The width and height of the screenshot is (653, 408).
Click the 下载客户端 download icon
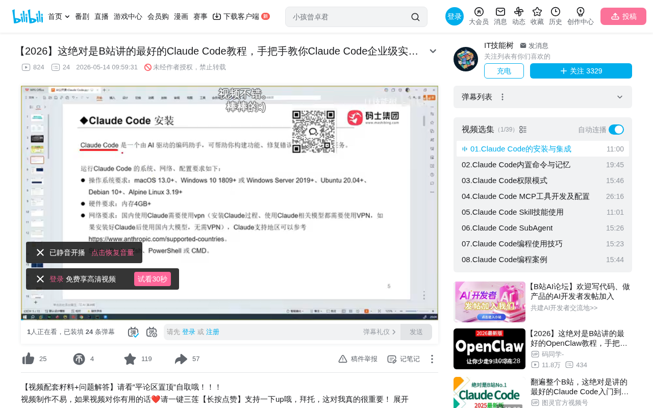[x=217, y=16]
